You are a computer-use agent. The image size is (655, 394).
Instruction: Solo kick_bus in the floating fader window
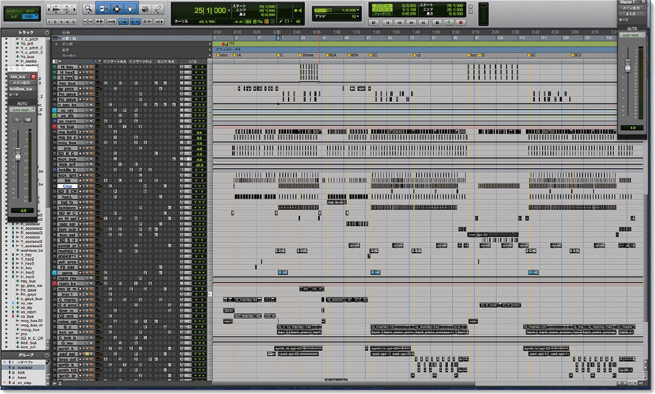(16, 120)
